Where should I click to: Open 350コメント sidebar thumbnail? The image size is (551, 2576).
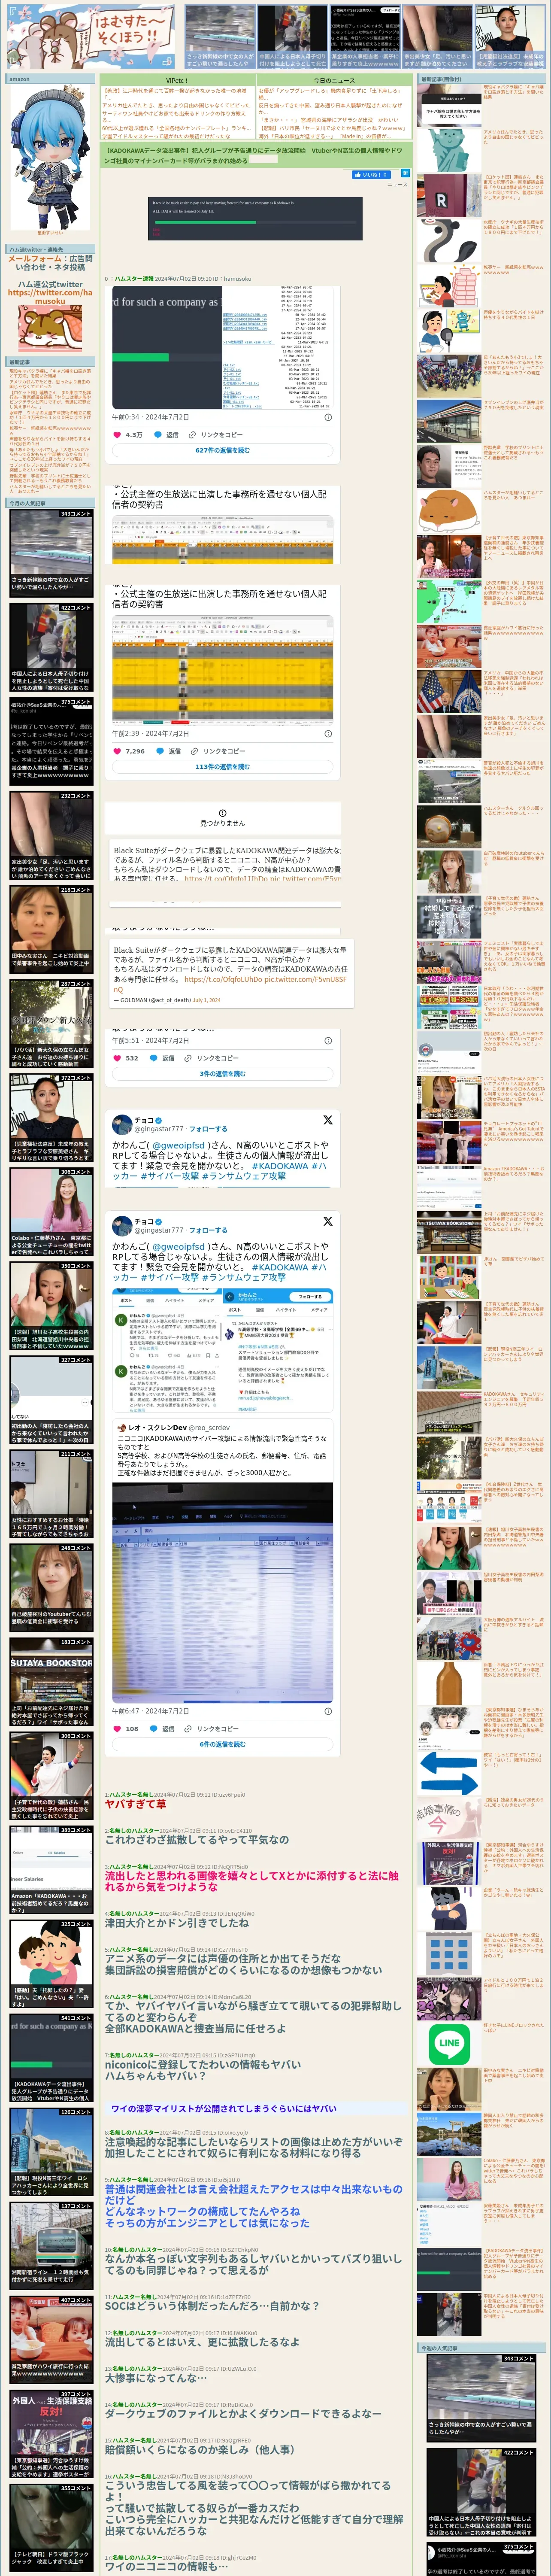(52, 1305)
